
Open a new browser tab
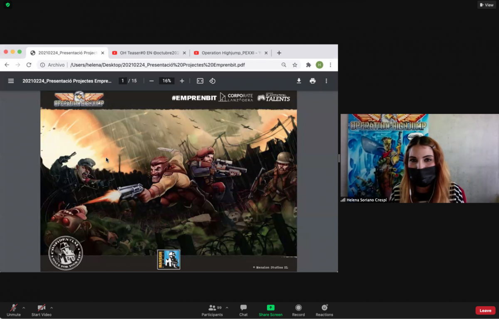click(x=279, y=53)
